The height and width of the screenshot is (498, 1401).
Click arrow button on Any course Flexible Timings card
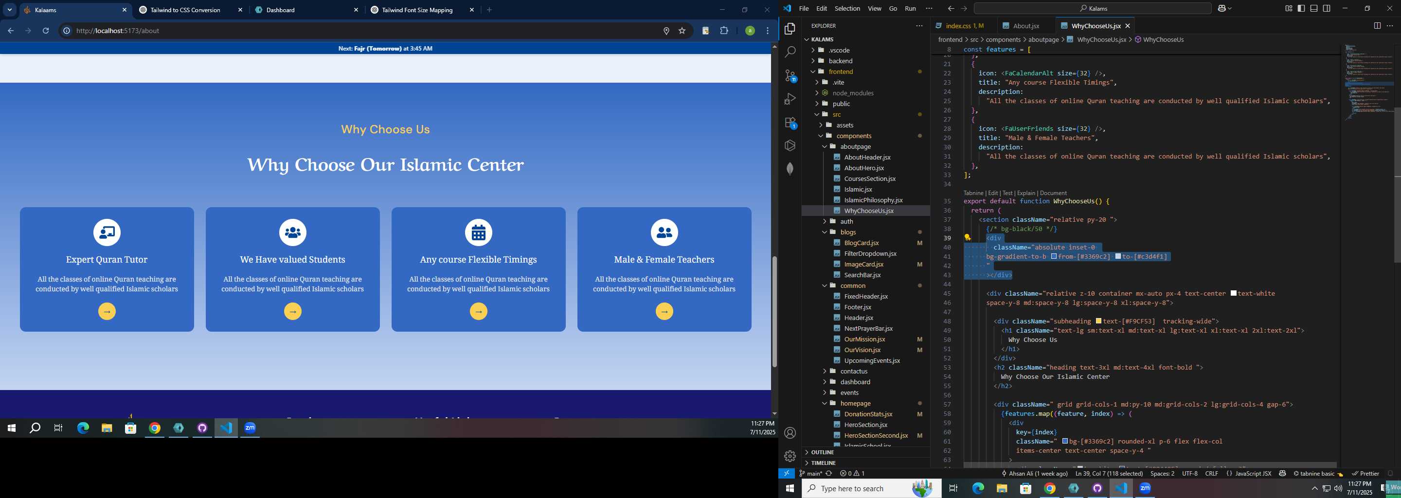click(478, 311)
